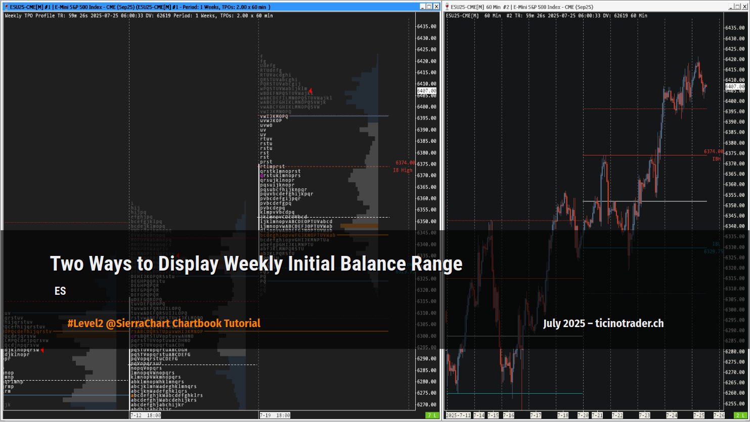Click the 'qrstklmnoprst' TPO row
The width and height of the screenshot is (750, 422).
coord(280,171)
